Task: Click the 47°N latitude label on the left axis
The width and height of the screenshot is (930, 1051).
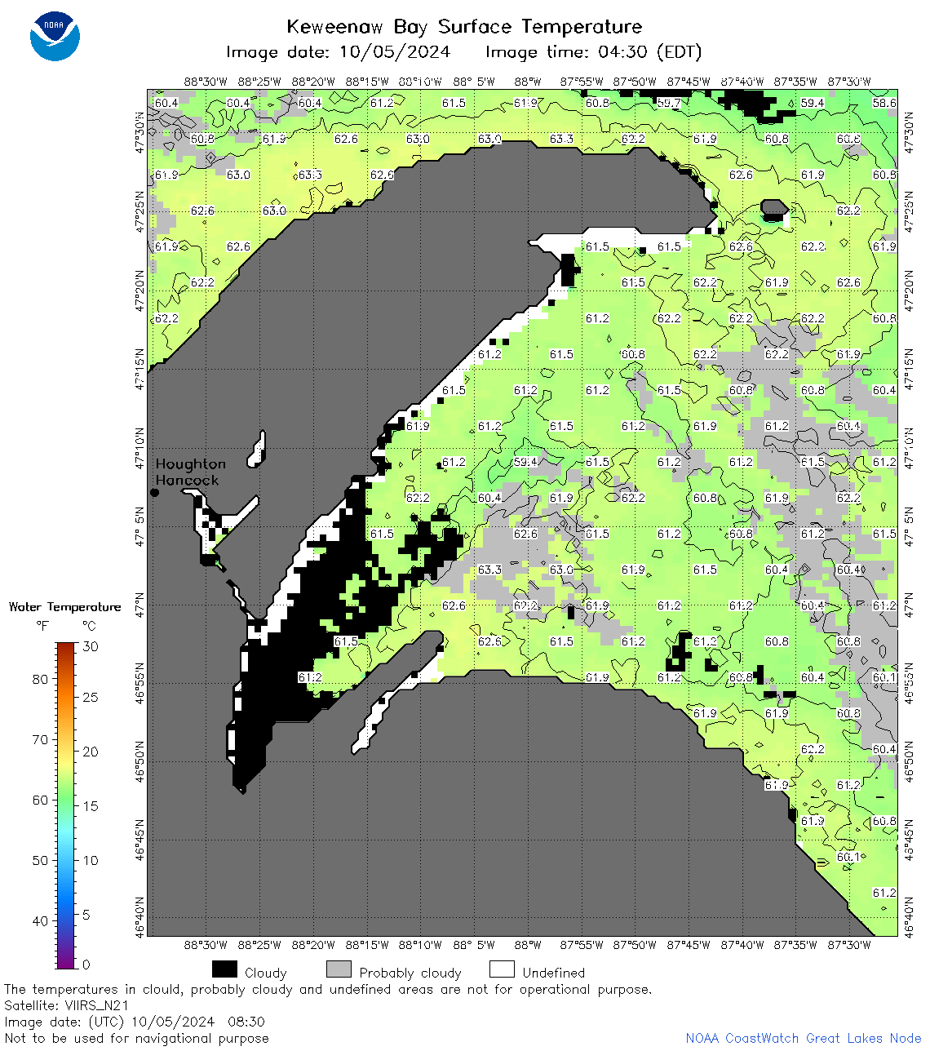Action: click(139, 606)
